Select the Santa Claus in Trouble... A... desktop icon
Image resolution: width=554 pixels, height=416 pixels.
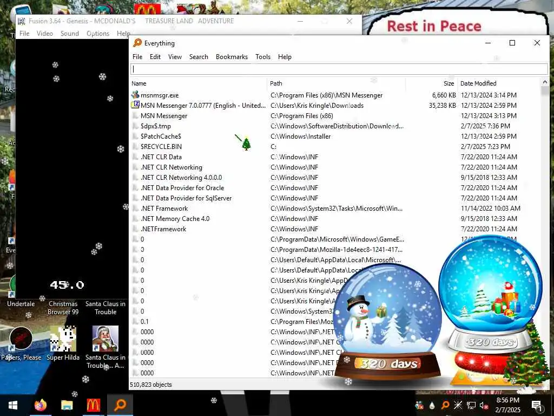[105, 347]
